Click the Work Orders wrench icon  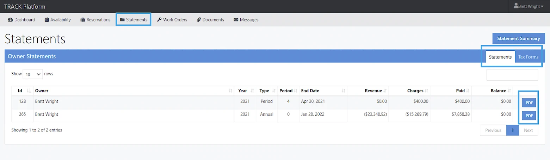159,20
